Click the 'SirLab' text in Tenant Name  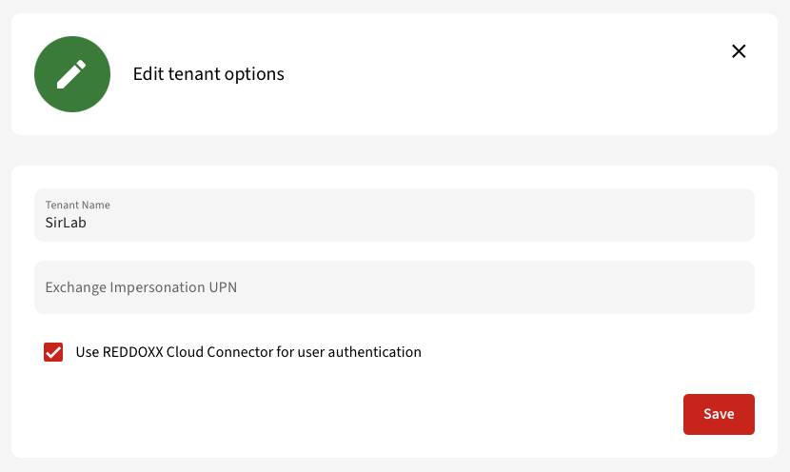66,223
